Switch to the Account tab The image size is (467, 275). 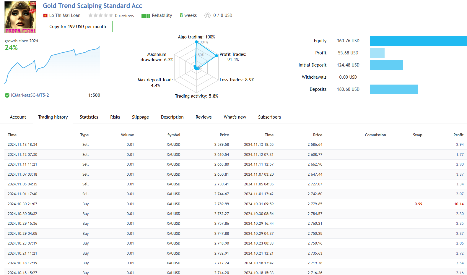tap(18, 117)
